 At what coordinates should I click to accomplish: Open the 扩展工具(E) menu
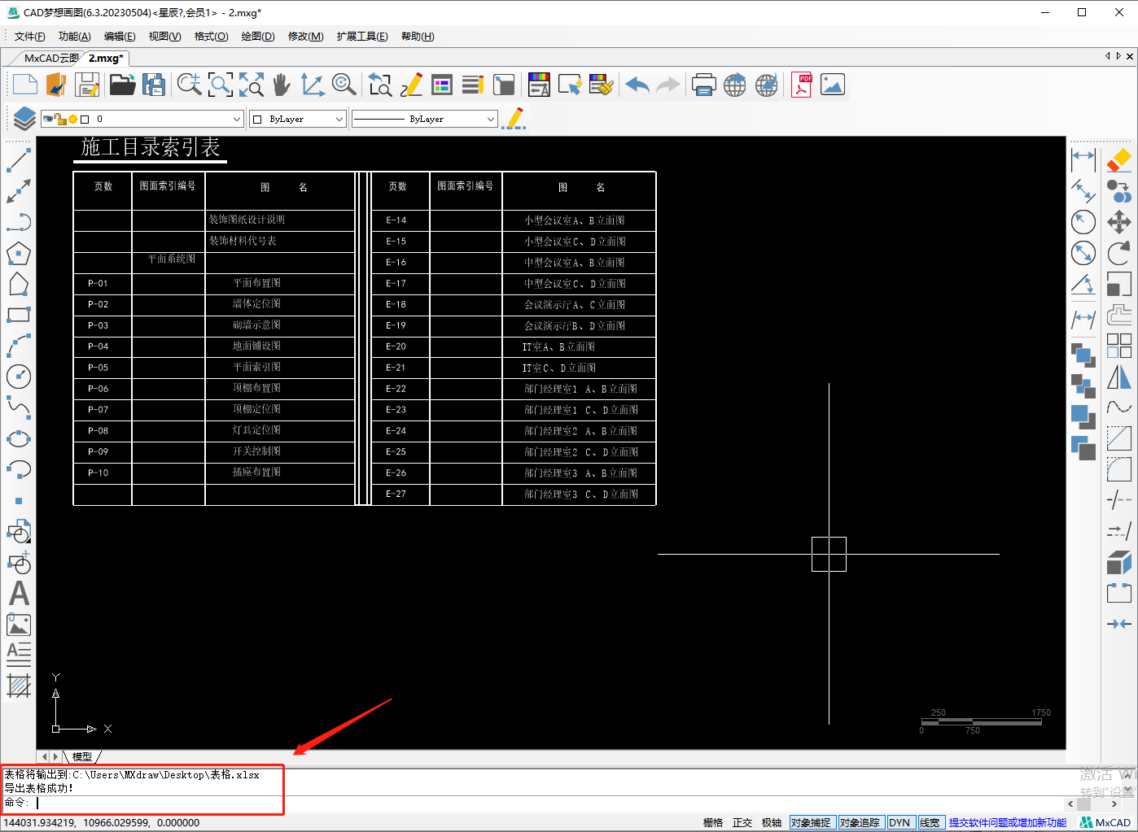(x=362, y=37)
